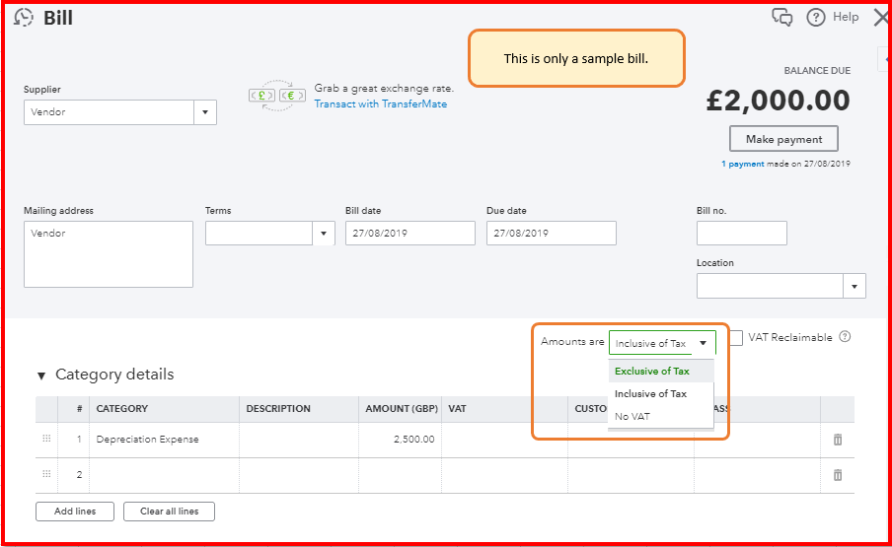
Task: Tick the VAT Reclaimable checkbox
Action: click(x=736, y=338)
